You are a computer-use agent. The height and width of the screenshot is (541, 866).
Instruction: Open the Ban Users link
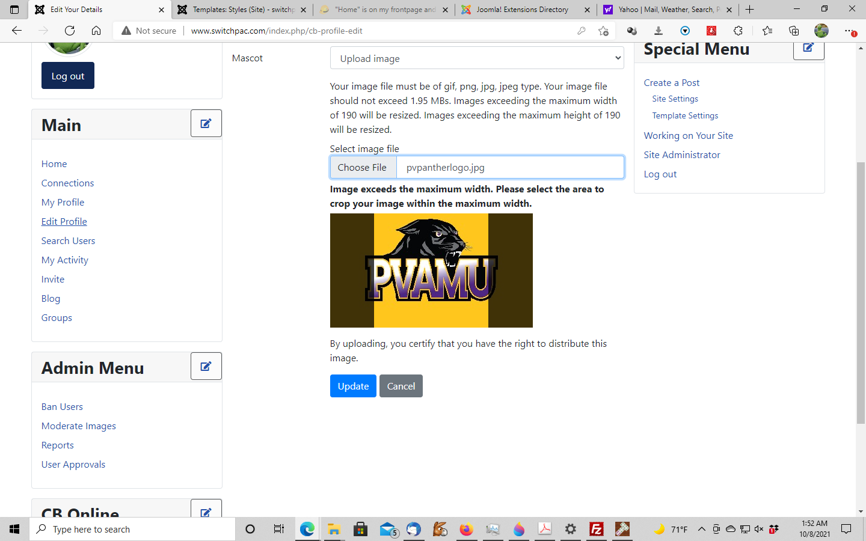pos(62,406)
